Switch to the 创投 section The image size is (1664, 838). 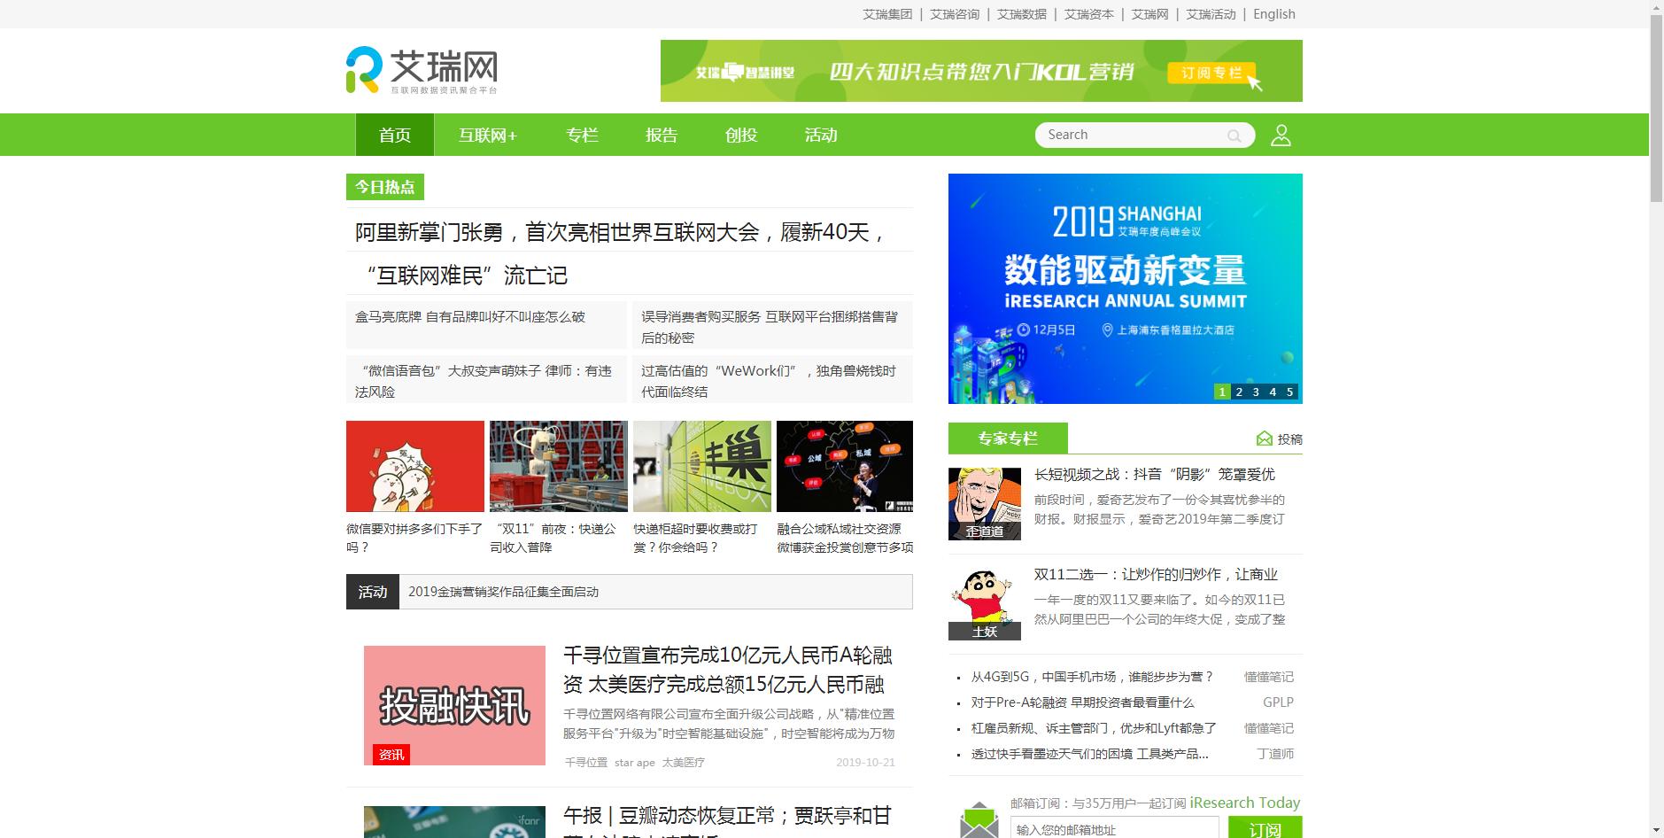pyautogui.click(x=740, y=135)
